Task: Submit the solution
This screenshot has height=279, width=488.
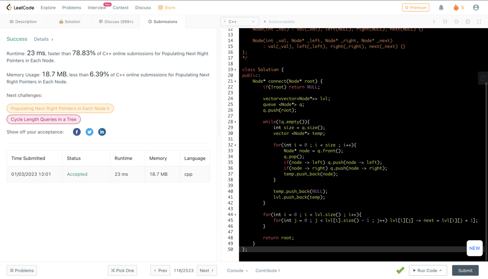Action: coord(465,270)
